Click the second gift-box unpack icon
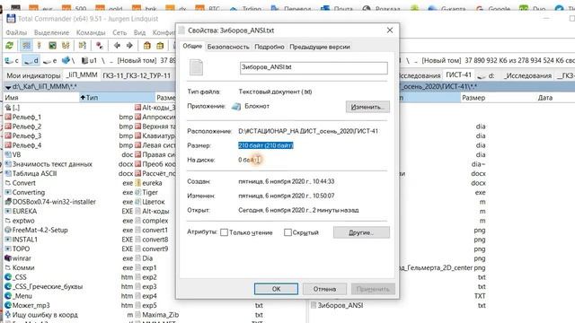This screenshot has width=575, height=323. (x=160, y=46)
